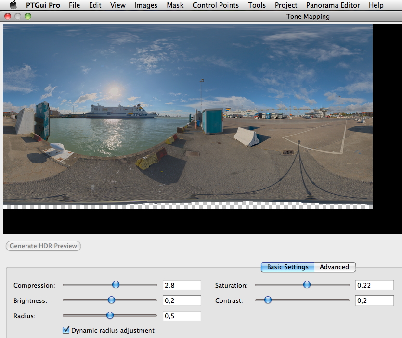This screenshot has height=338, width=402.
Task: Click the Radius value input field
Action: [182, 316]
